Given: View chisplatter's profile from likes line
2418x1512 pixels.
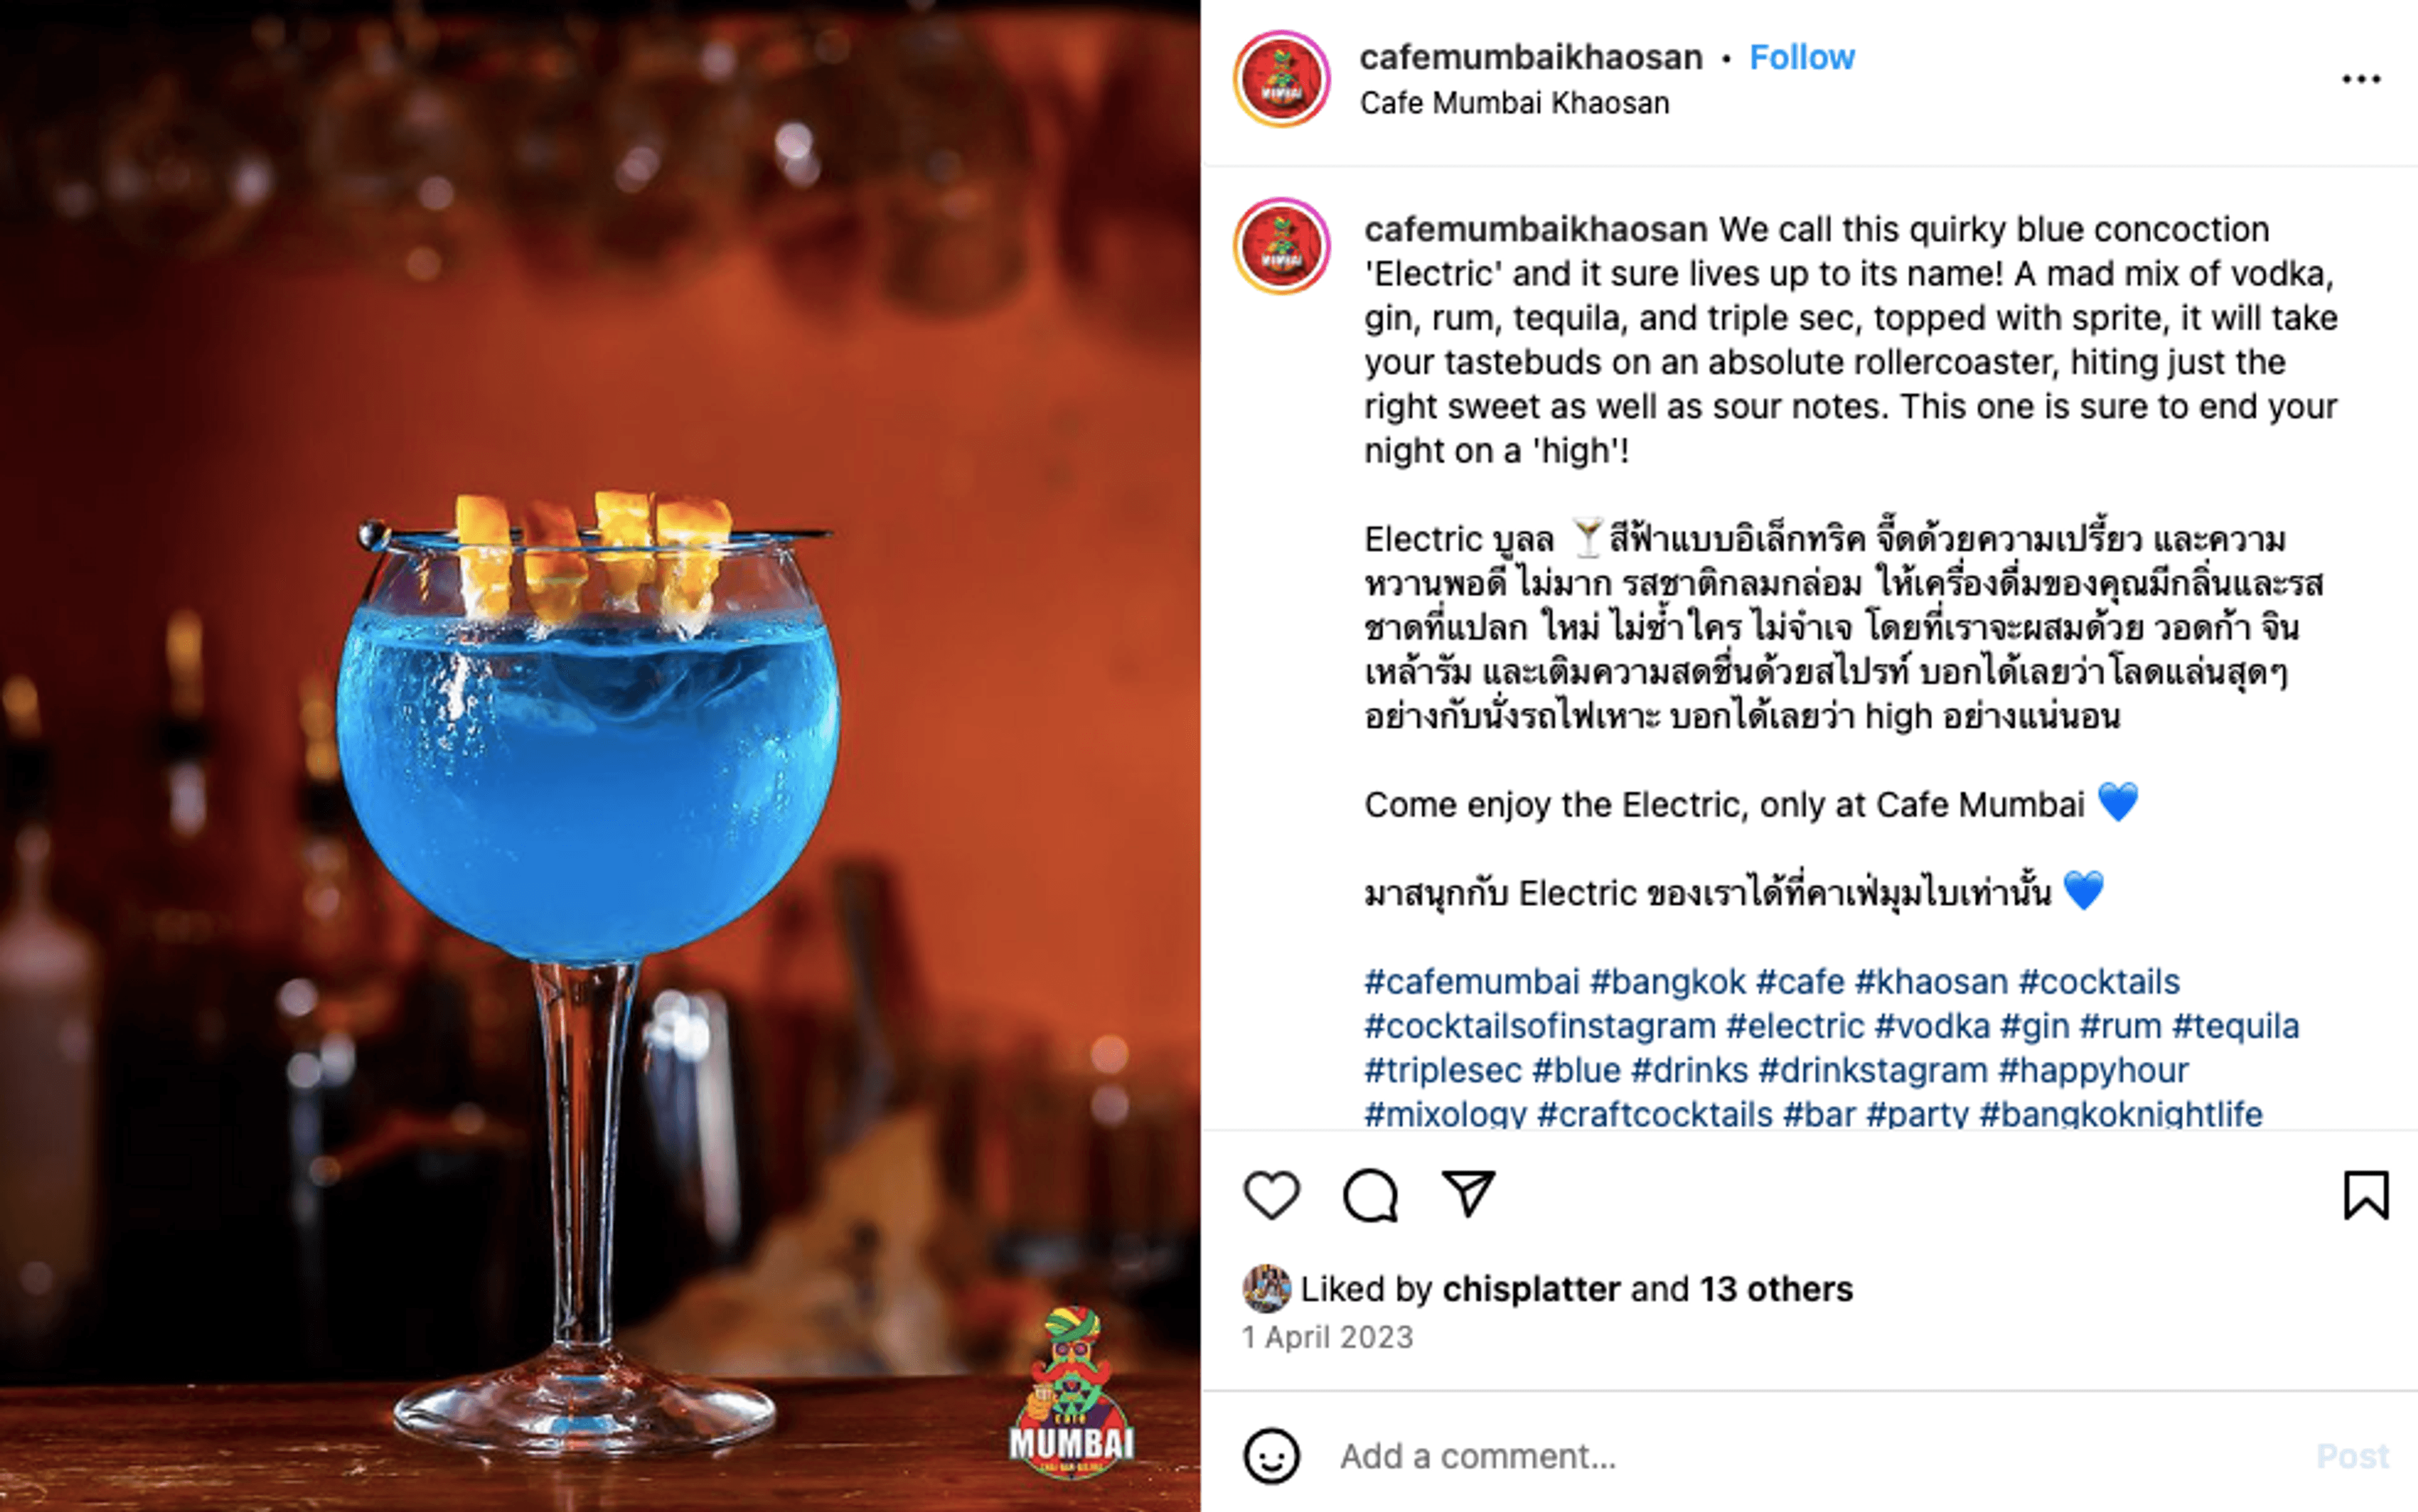Looking at the screenshot, I should pos(1531,1289).
